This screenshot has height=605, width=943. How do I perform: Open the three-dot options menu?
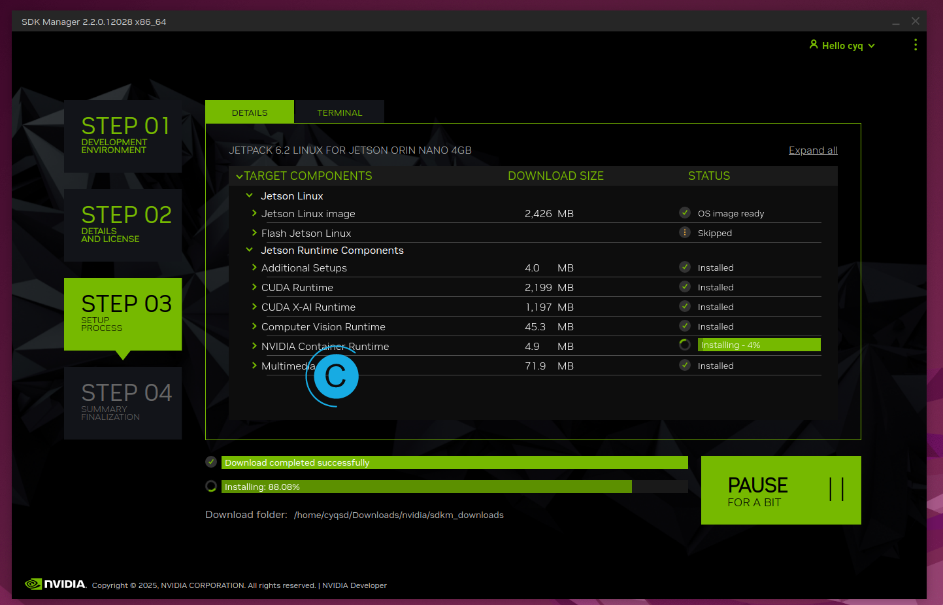click(915, 44)
